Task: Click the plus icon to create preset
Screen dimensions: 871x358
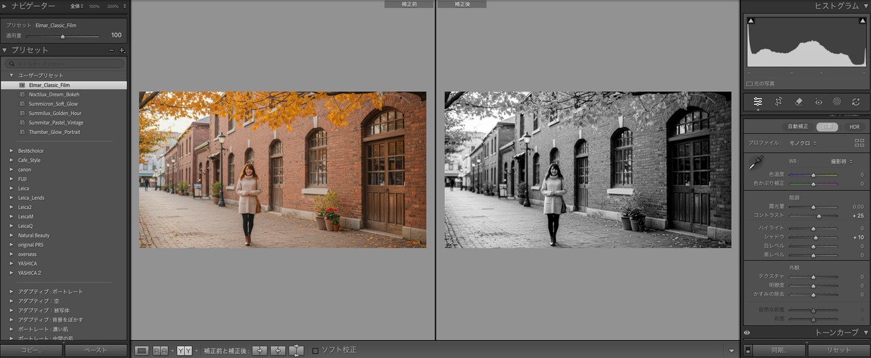Action: [x=122, y=50]
